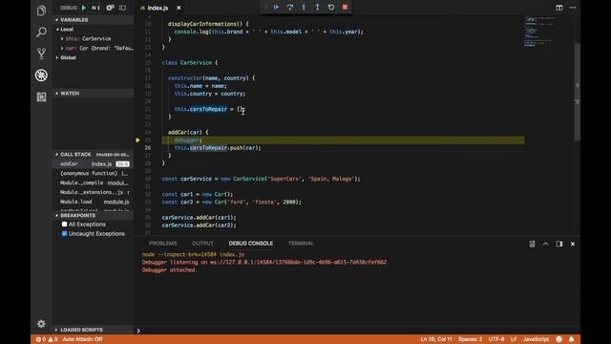The width and height of the screenshot is (611, 344).
Task: Collapse the VARIABLES section
Action: 94,19
